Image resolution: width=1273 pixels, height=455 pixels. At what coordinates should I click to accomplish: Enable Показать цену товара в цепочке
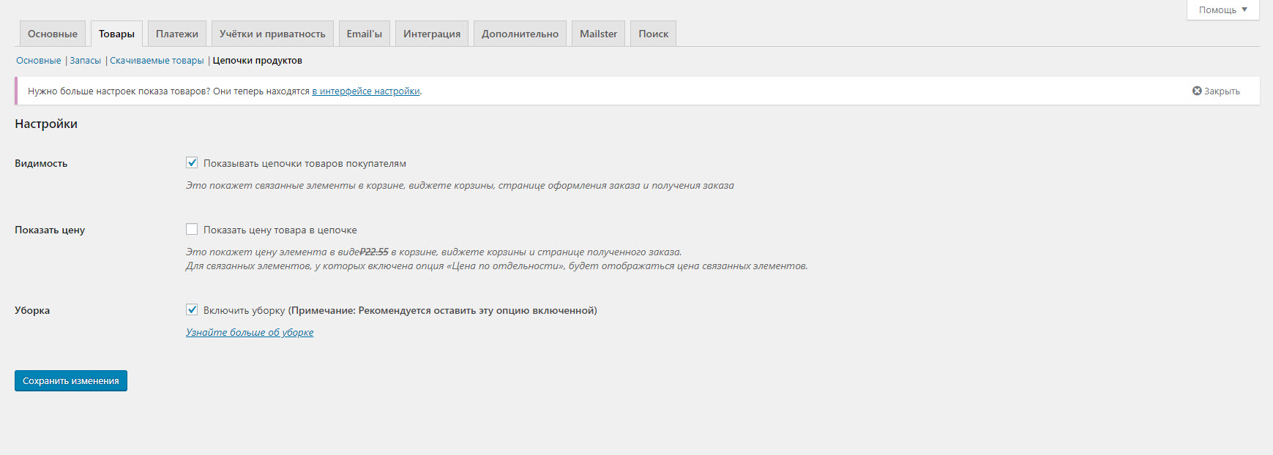click(192, 230)
